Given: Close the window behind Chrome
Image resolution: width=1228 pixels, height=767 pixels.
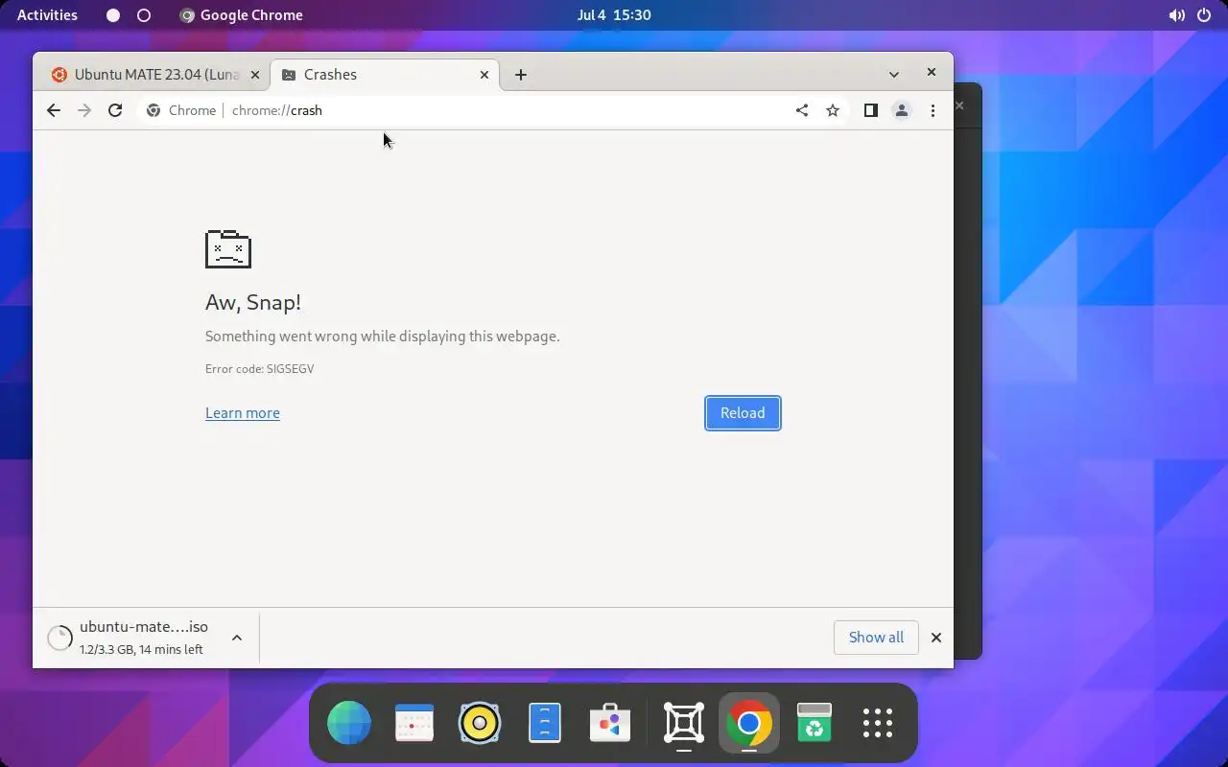Looking at the screenshot, I should point(959,105).
